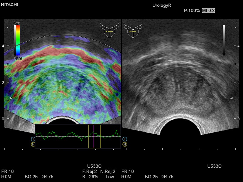
Task: Click the Soft-to-Hard elasticity color bar
Action: tap(18, 40)
